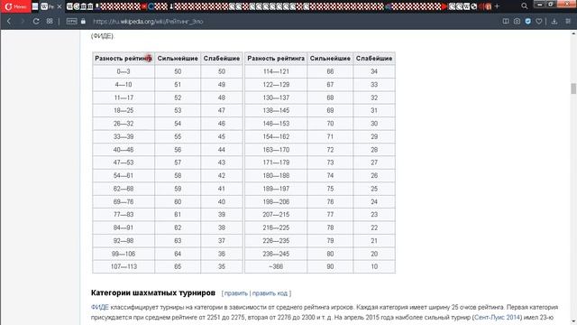Click the '40—46' table cell
The width and height of the screenshot is (577, 325).
(x=124, y=150)
